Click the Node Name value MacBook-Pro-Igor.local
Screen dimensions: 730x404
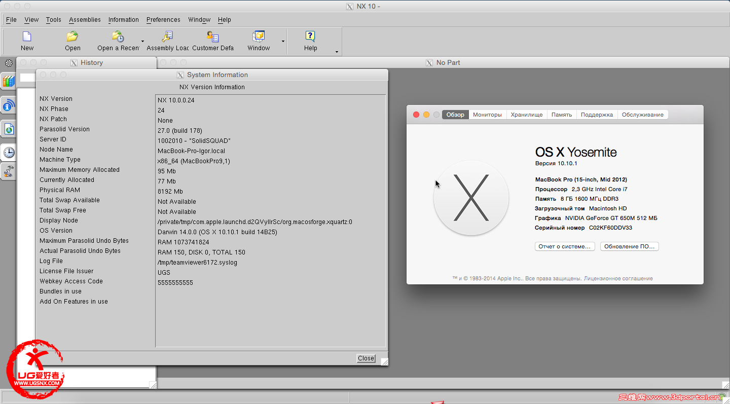pos(191,151)
